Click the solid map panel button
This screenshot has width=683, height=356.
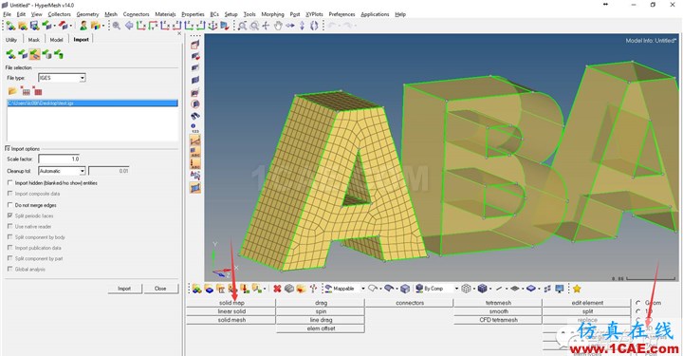coord(231,303)
